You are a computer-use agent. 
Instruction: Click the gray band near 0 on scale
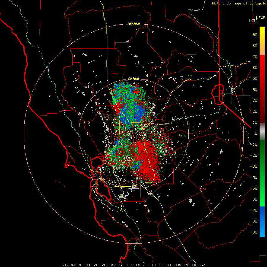click(262, 131)
